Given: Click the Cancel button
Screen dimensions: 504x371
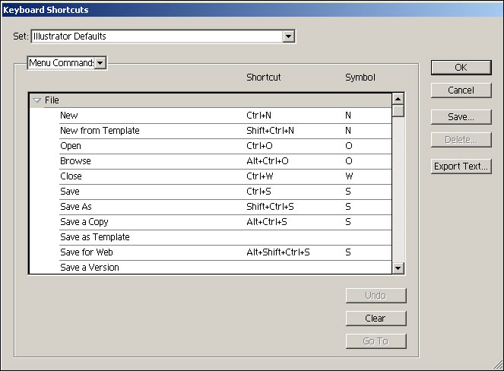Looking at the screenshot, I should (x=461, y=90).
